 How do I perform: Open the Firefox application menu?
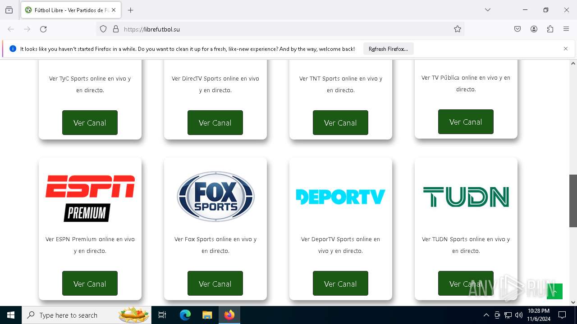click(x=566, y=29)
